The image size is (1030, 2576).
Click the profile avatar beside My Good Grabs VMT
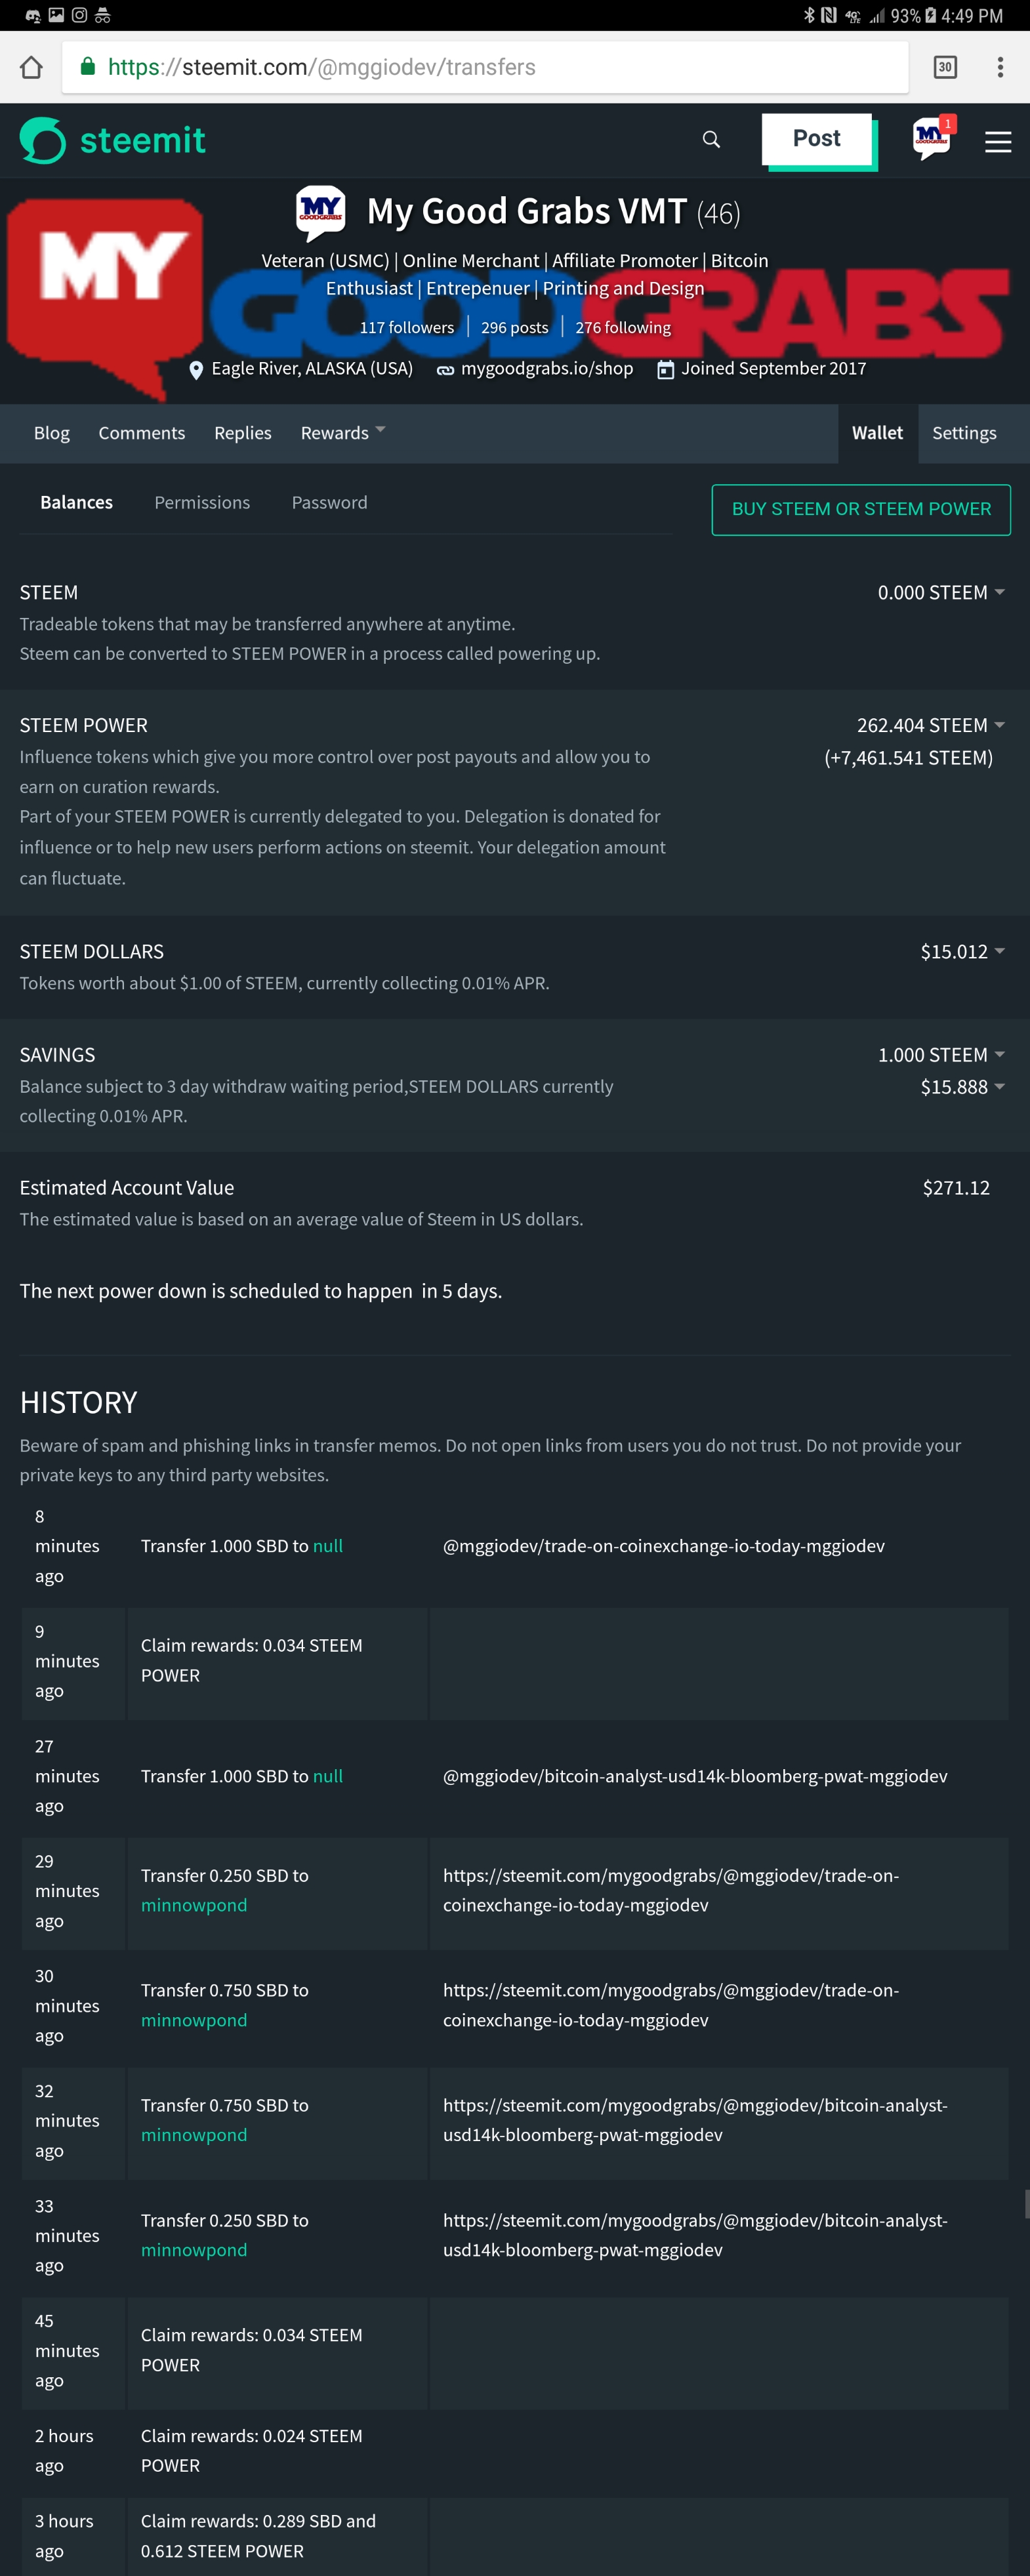click(x=321, y=211)
